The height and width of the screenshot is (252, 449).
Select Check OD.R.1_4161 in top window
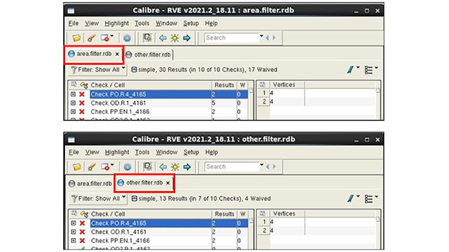coord(118,103)
